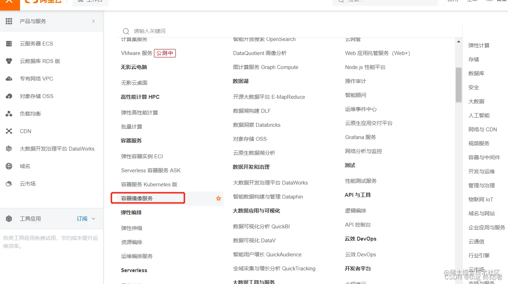Open 弹性容器实例 ECI
The image size is (508, 284).
142,157
